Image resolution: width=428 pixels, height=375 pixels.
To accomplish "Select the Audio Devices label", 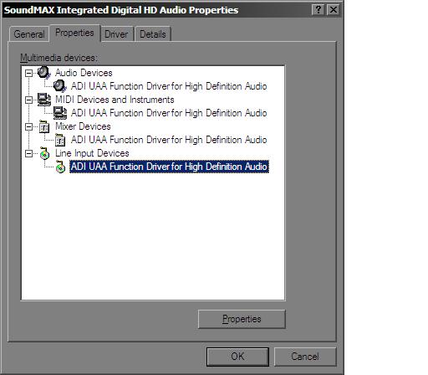I will (x=84, y=73).
